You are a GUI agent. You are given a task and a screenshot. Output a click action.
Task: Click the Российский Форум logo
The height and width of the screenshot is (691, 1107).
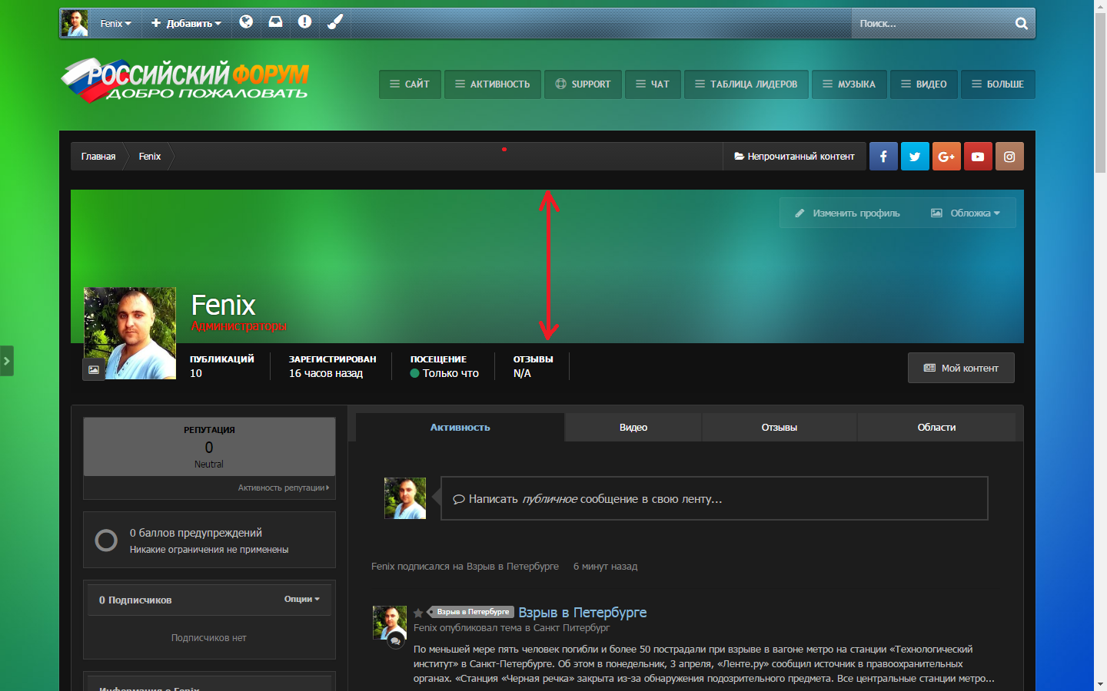pos(184,81)
